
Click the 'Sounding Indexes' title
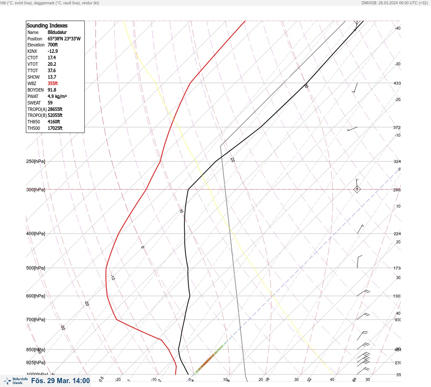47,25
